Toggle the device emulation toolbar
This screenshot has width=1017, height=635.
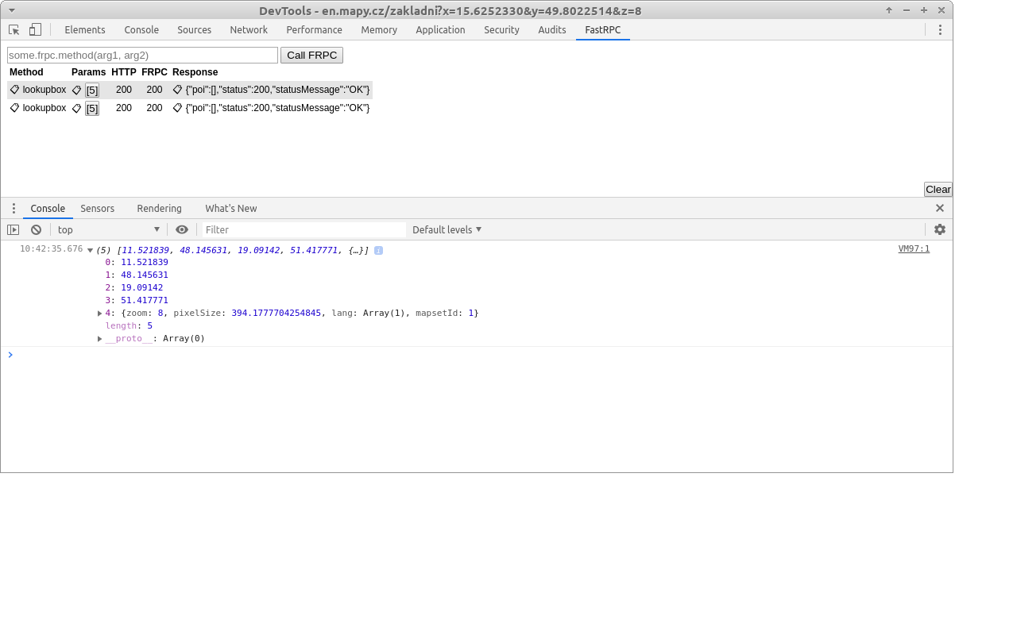pos(33,28)
